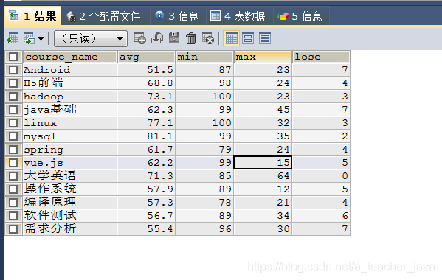Select the spring course name cell
The image size is (442, 280).
point(69,149)
